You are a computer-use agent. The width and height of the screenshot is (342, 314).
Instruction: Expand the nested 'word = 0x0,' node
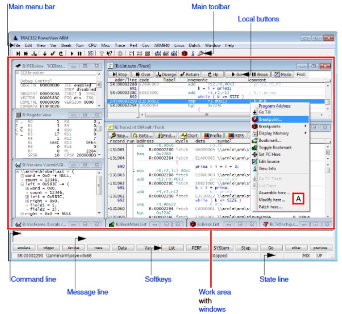coord(27,188)
